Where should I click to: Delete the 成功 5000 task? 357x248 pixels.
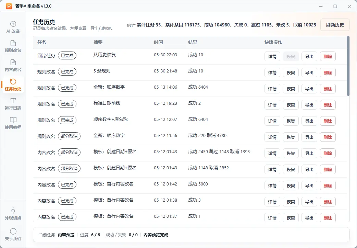tap(328, 186)
